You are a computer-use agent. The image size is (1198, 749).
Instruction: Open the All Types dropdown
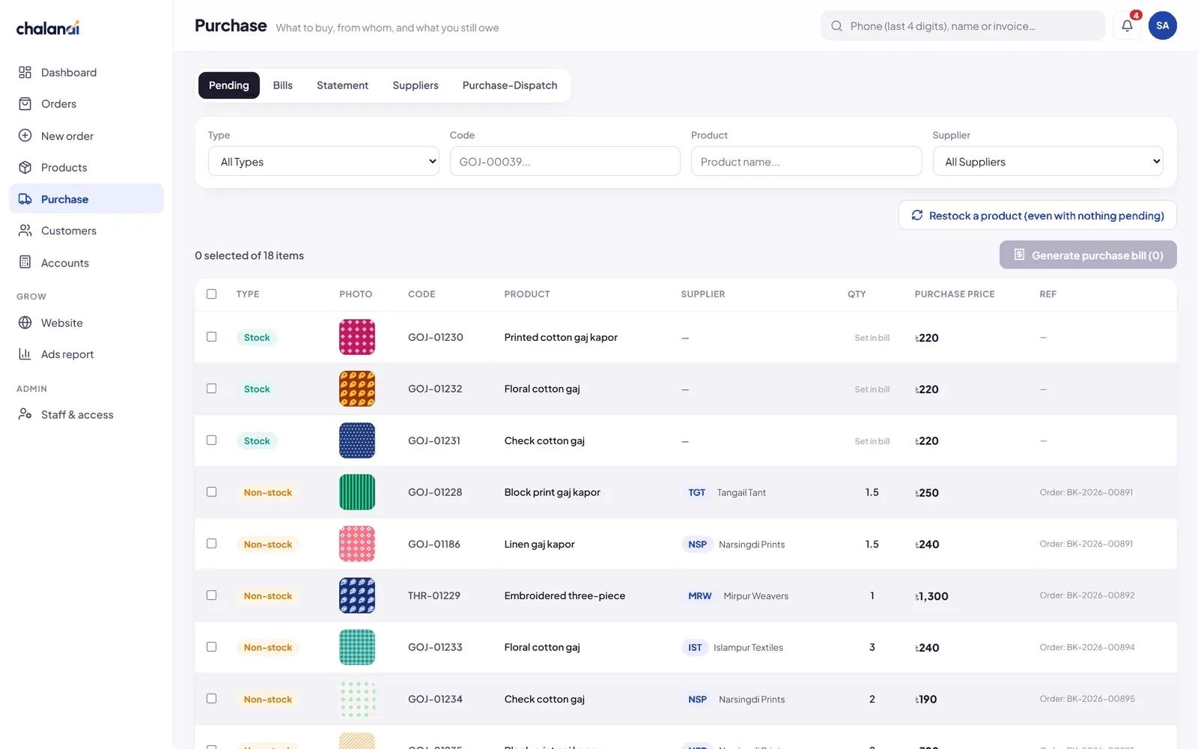pyautogui.click(x=323, y=161)
